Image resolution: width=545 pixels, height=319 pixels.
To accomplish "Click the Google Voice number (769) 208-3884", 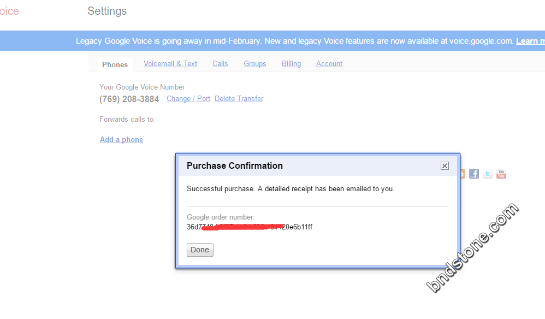I will [x=129, y=99].
